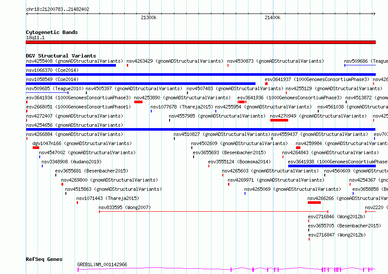Click nsv1071443 (Thareja2015) label
This screenshot has height=274, width=388.
[108, 198]
